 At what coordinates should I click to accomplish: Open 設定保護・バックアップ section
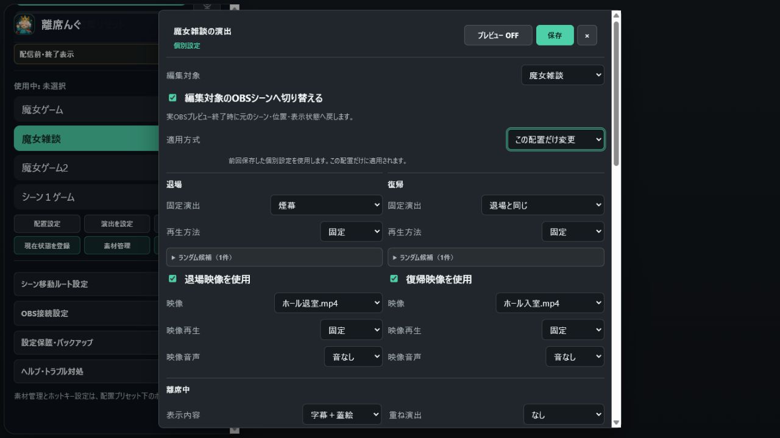(x=86, y=342)
